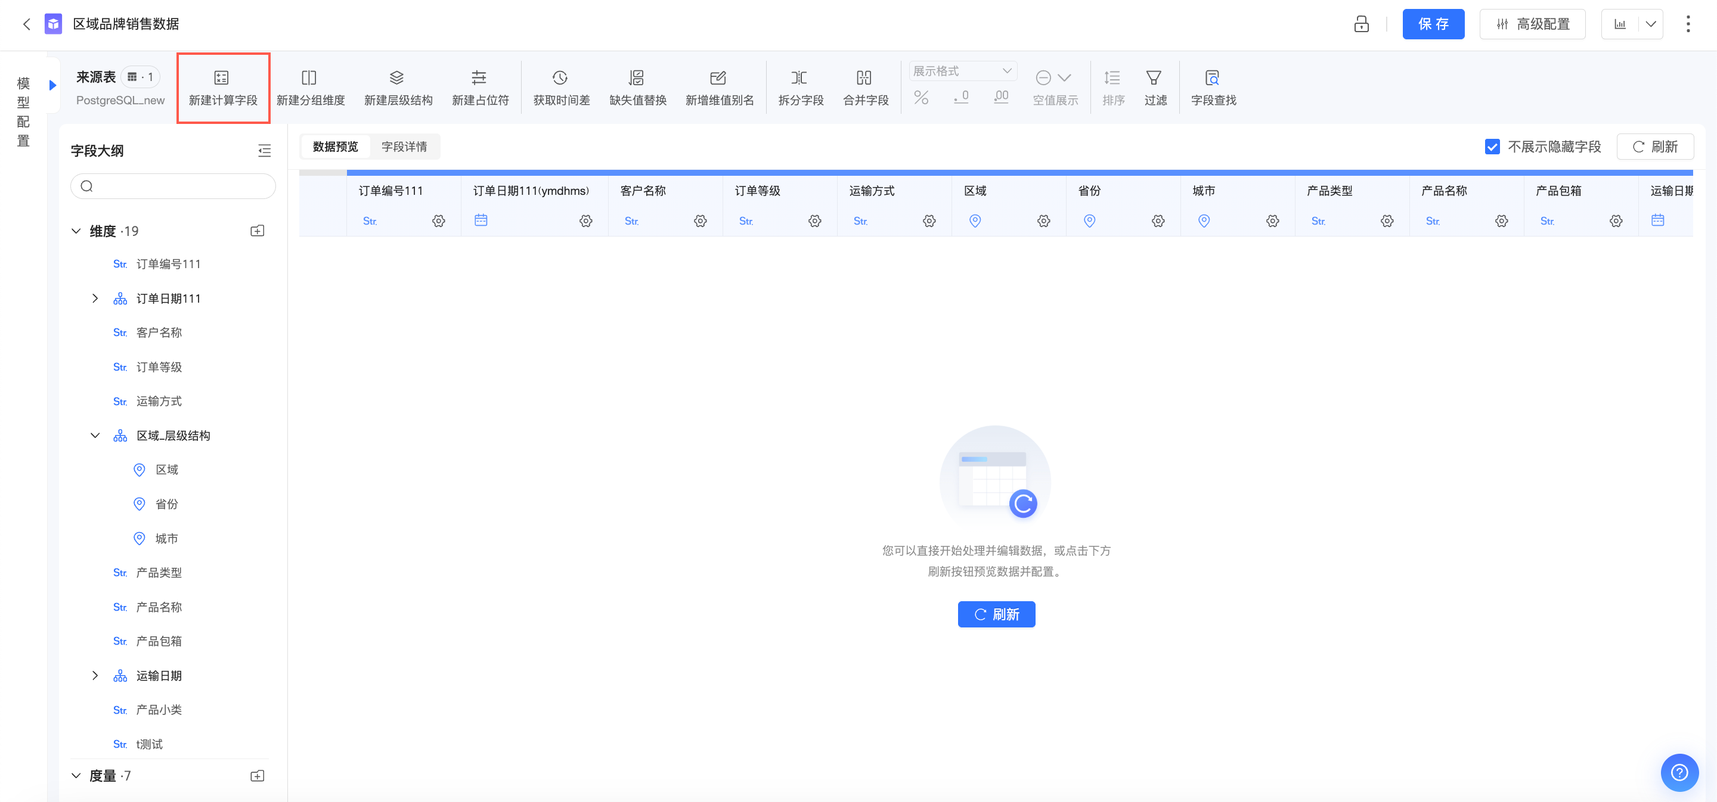
Task: Open the 高级配置 button
Action: [1532, 24]
